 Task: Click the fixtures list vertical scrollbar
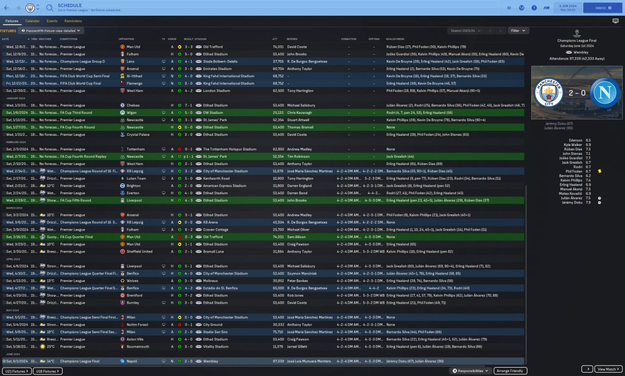coord(526,273)
